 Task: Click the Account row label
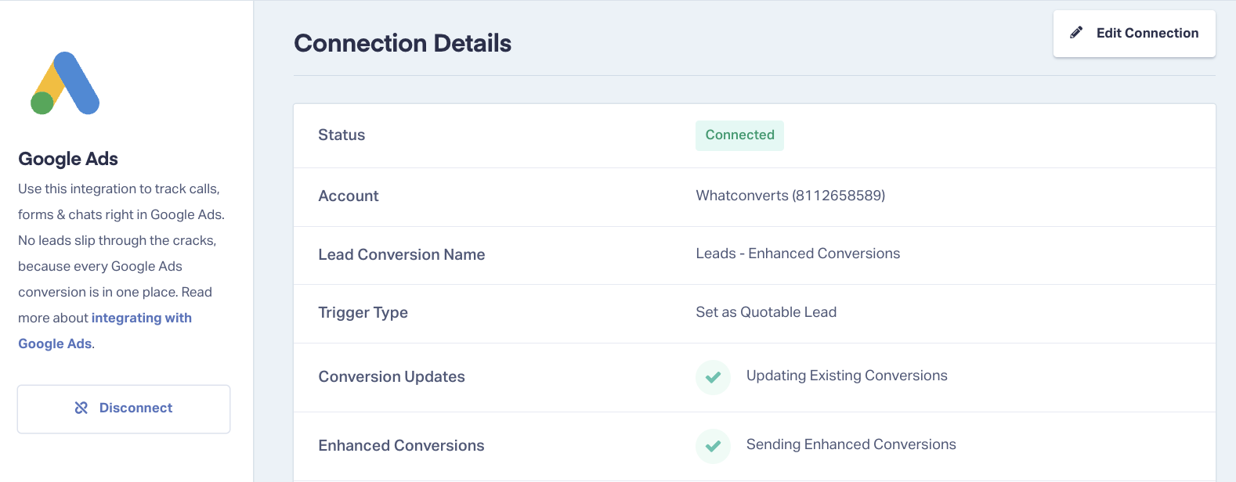349,196
